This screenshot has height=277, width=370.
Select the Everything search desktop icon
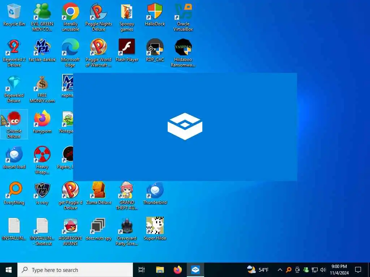click(14, 193)
